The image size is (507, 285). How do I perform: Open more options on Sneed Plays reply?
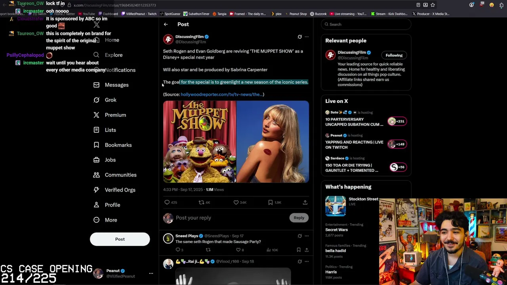(x=307, y=236)
